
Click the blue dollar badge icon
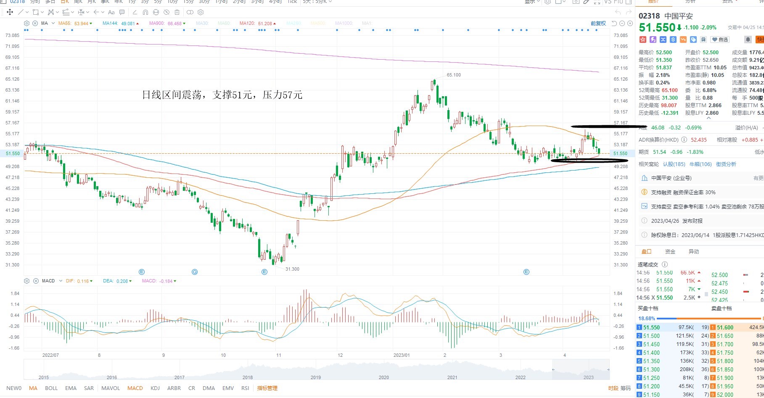point(673,40)
